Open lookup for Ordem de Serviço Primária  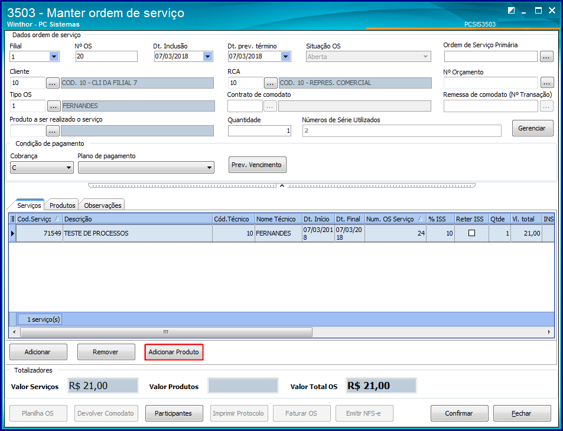(546, 57)
